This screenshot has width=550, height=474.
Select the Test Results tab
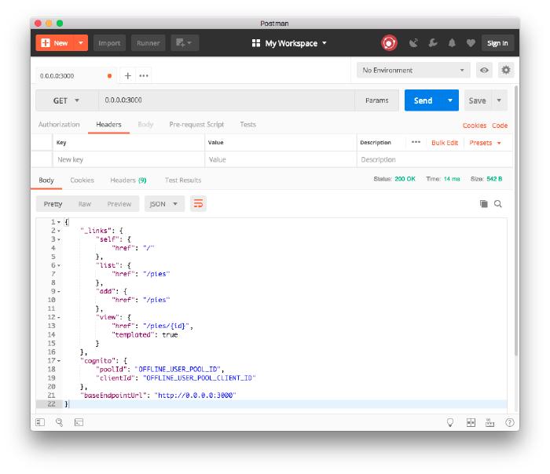pyautogui.click(x=183, y=180)
